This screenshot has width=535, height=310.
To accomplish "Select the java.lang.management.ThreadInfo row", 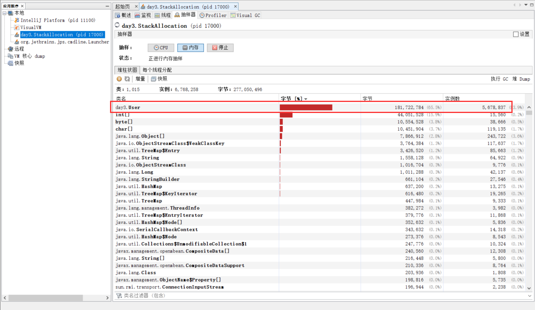I will click(320, 208).
